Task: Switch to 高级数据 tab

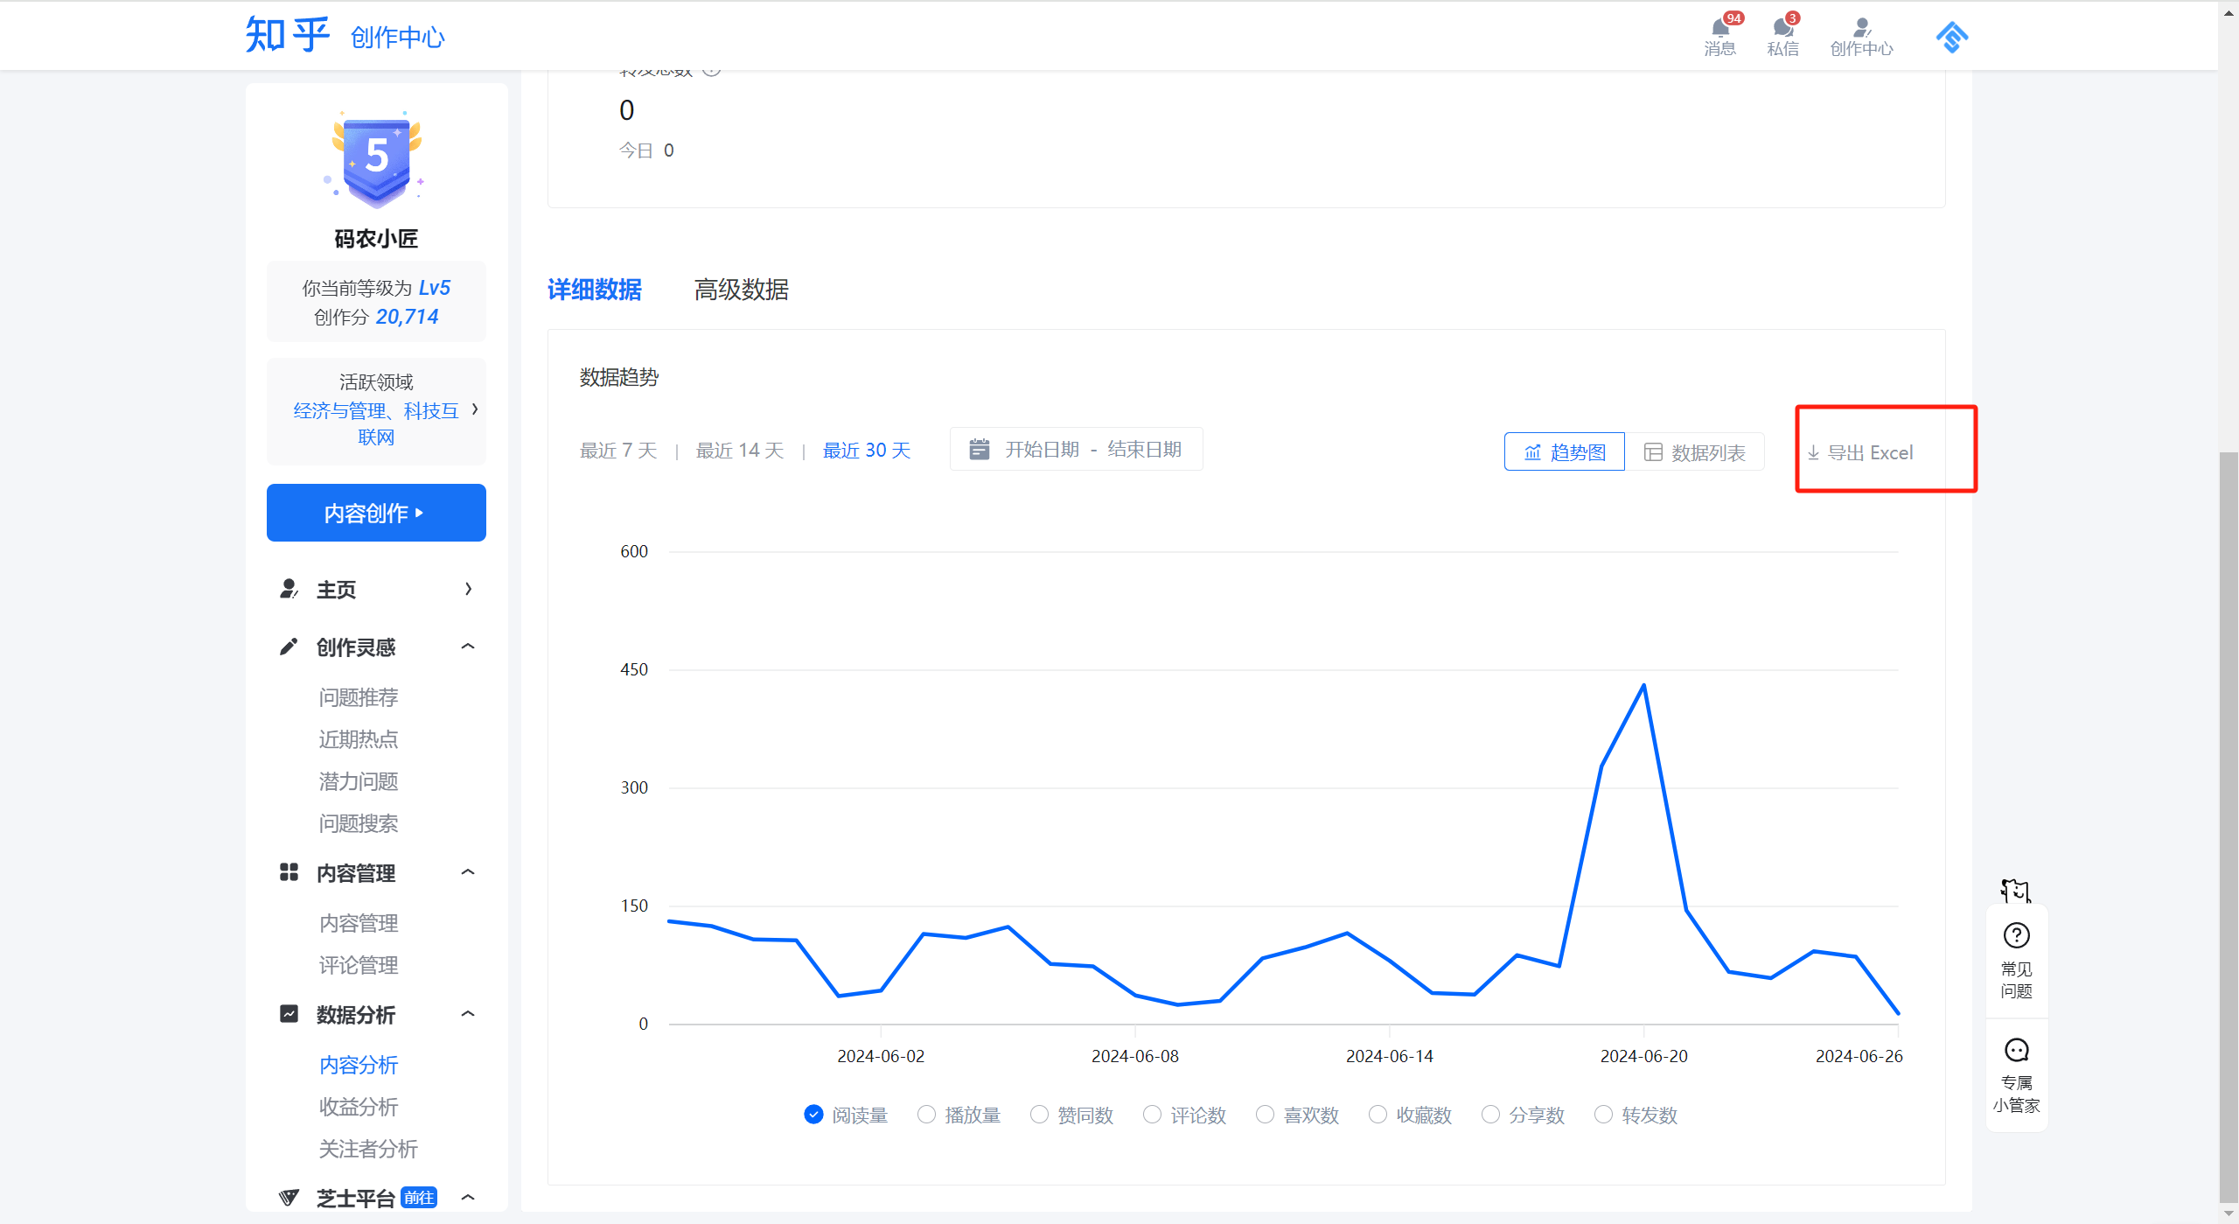Action: point(741,290)
